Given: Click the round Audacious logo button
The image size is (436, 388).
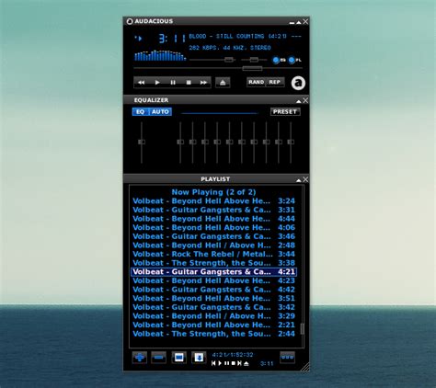Looking at the screenshot, I should (x=298, y=83).
